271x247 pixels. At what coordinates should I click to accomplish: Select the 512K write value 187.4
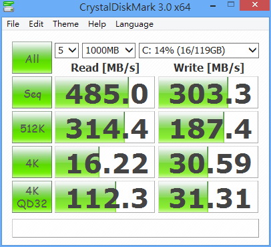pyautogui.click(x=208, y=127)
